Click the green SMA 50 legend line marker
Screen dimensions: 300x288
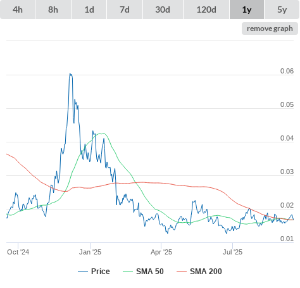pyautogui.click(x=128, y=272)
